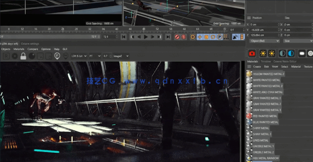The height and width of the screenshot is (162, 313).
Task: Click the render region icon right of the sphere
Action: point(41,56)
